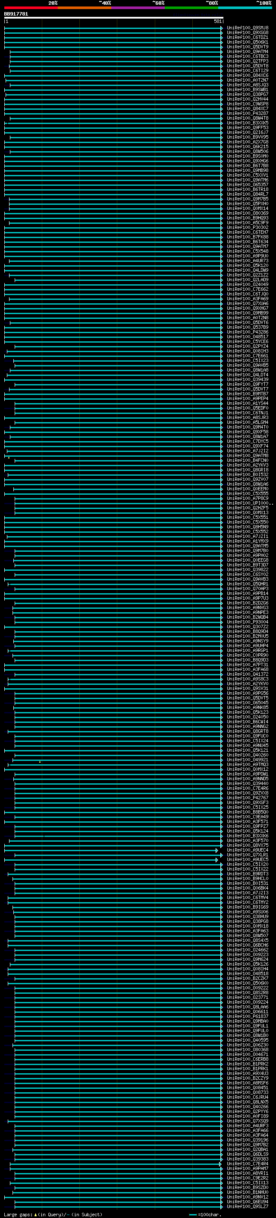Click the query end position 581

click(x=217, y=21)
